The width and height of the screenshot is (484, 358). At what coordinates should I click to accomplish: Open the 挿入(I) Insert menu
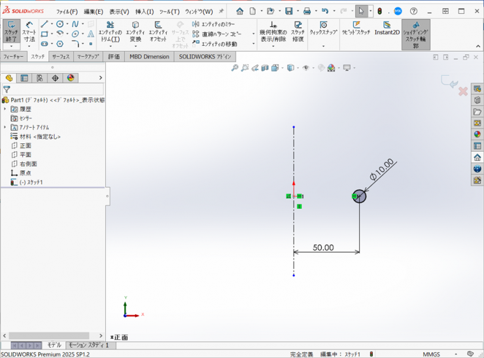point(144,11)
